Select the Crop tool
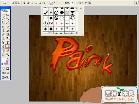139x104 pixels. point(3,22)
